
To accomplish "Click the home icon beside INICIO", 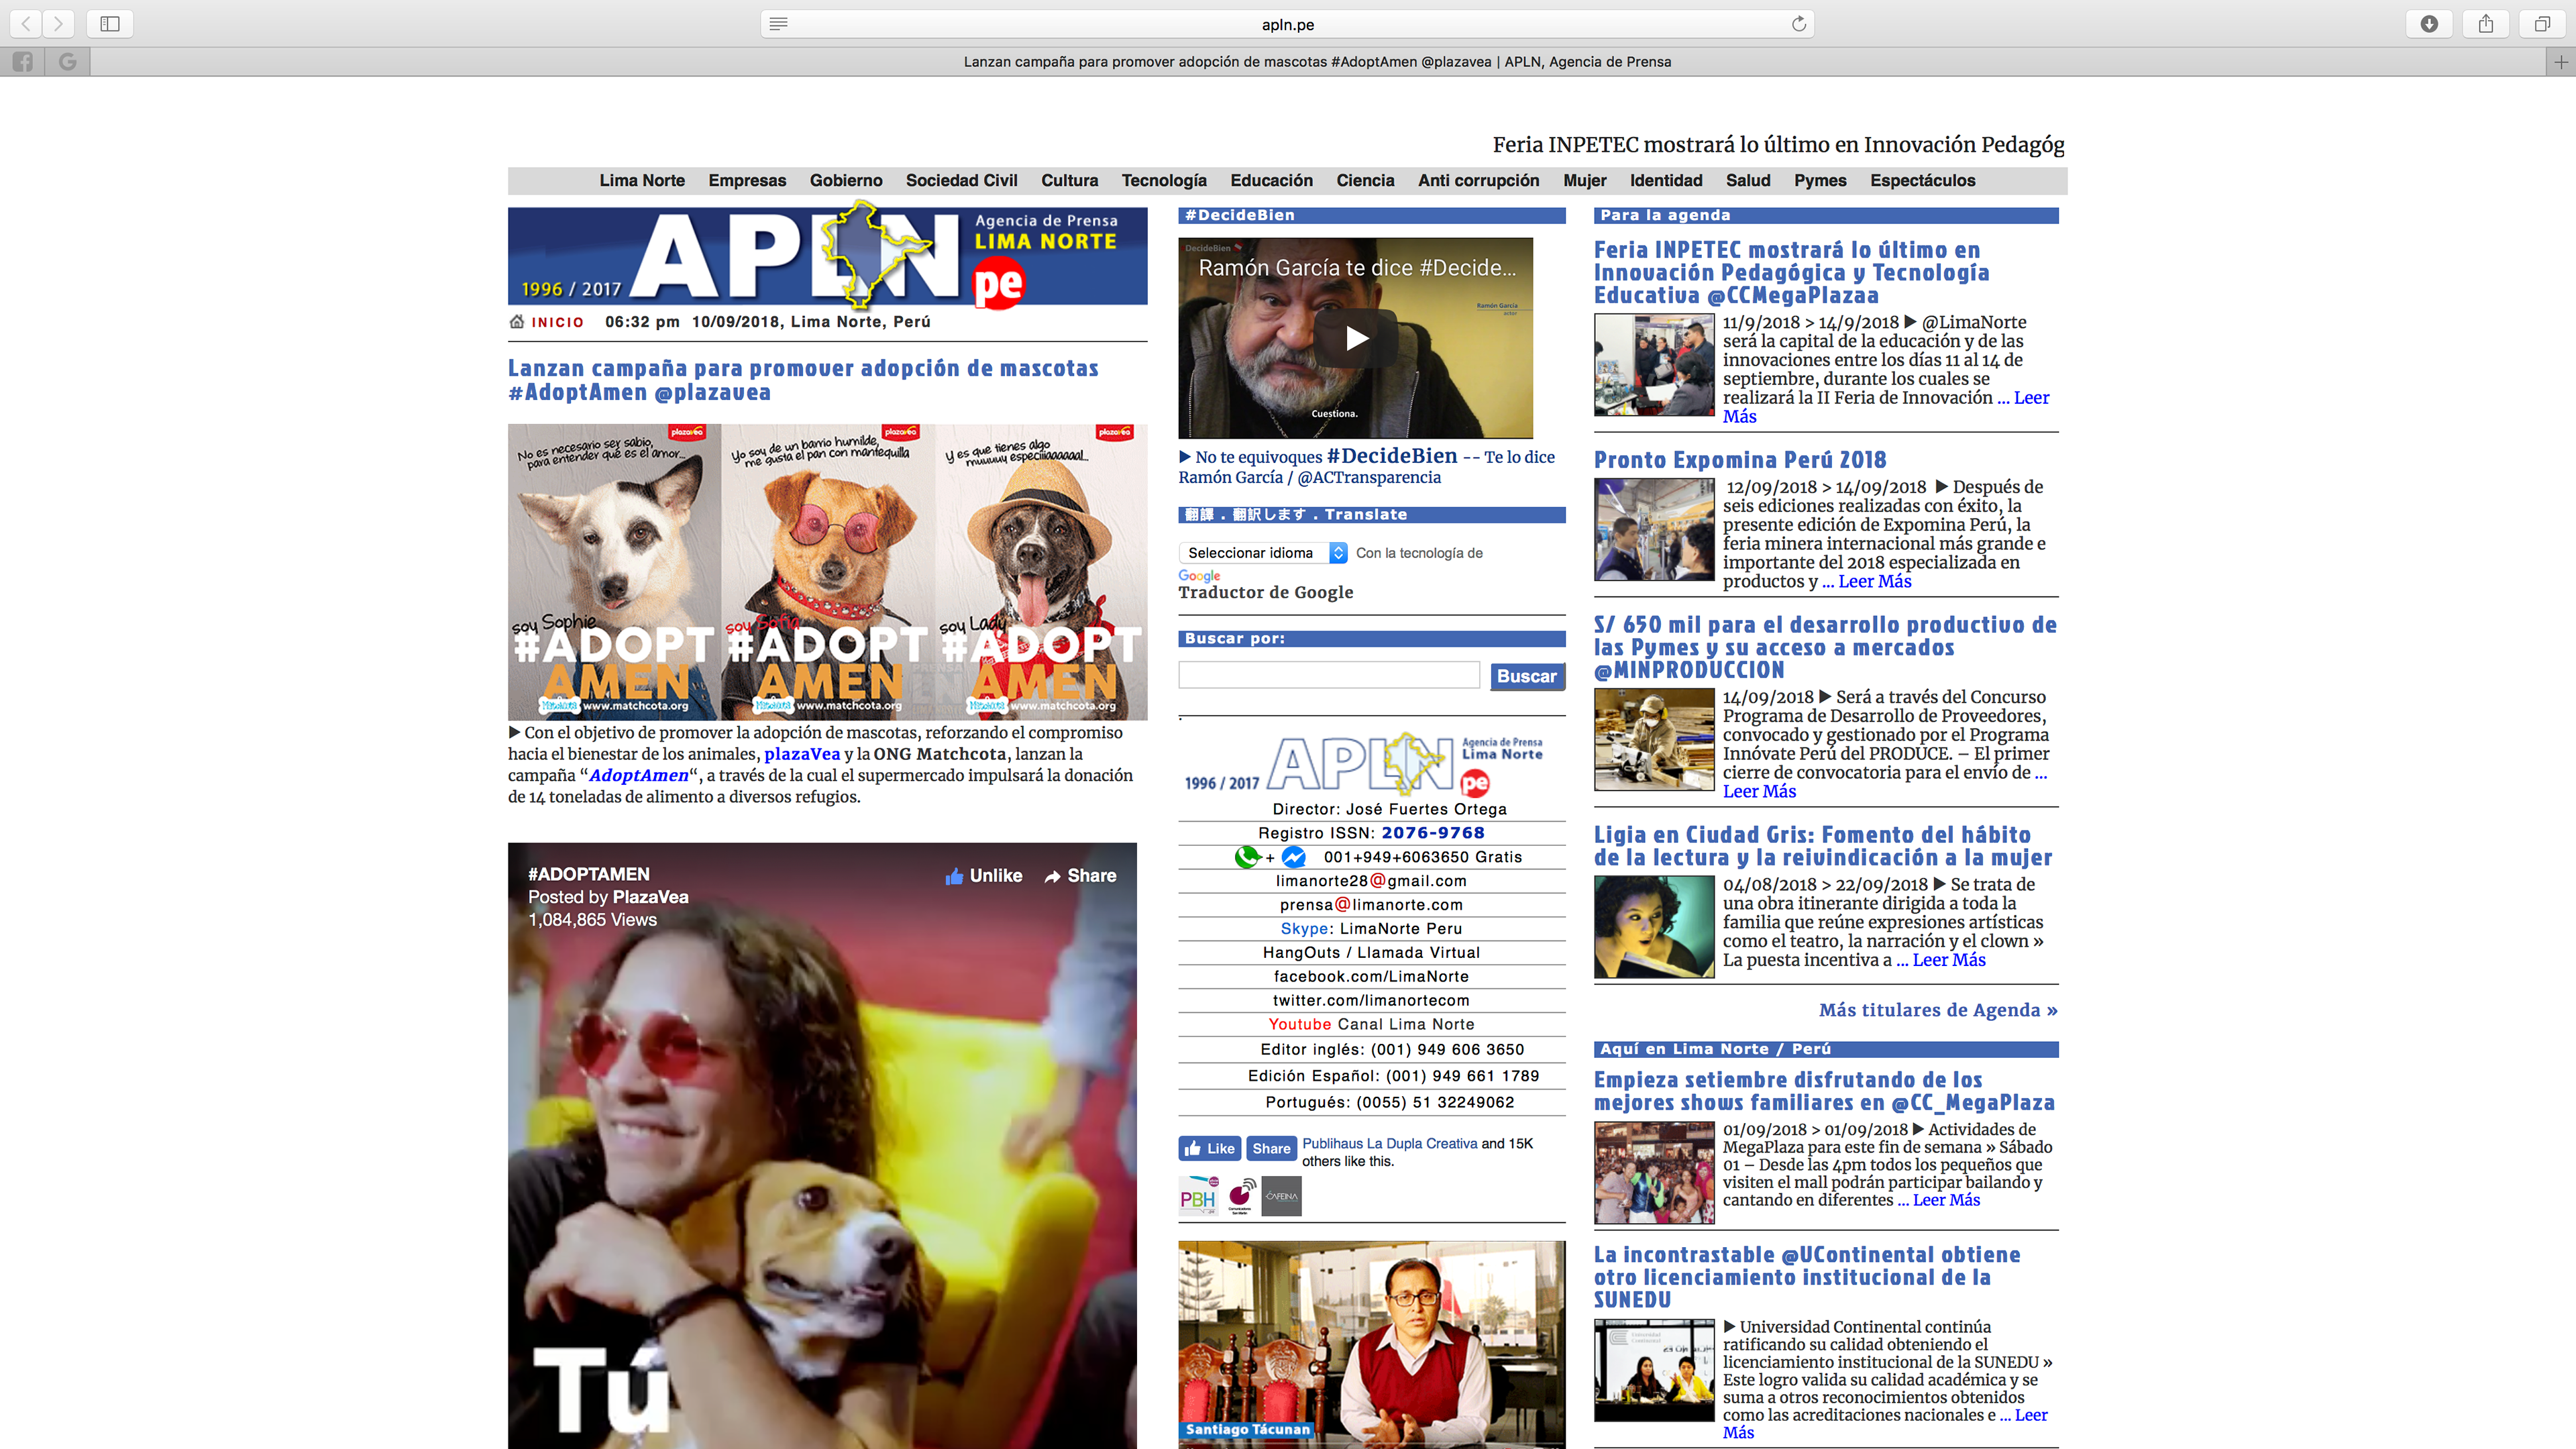I will (x=517, y=321).
